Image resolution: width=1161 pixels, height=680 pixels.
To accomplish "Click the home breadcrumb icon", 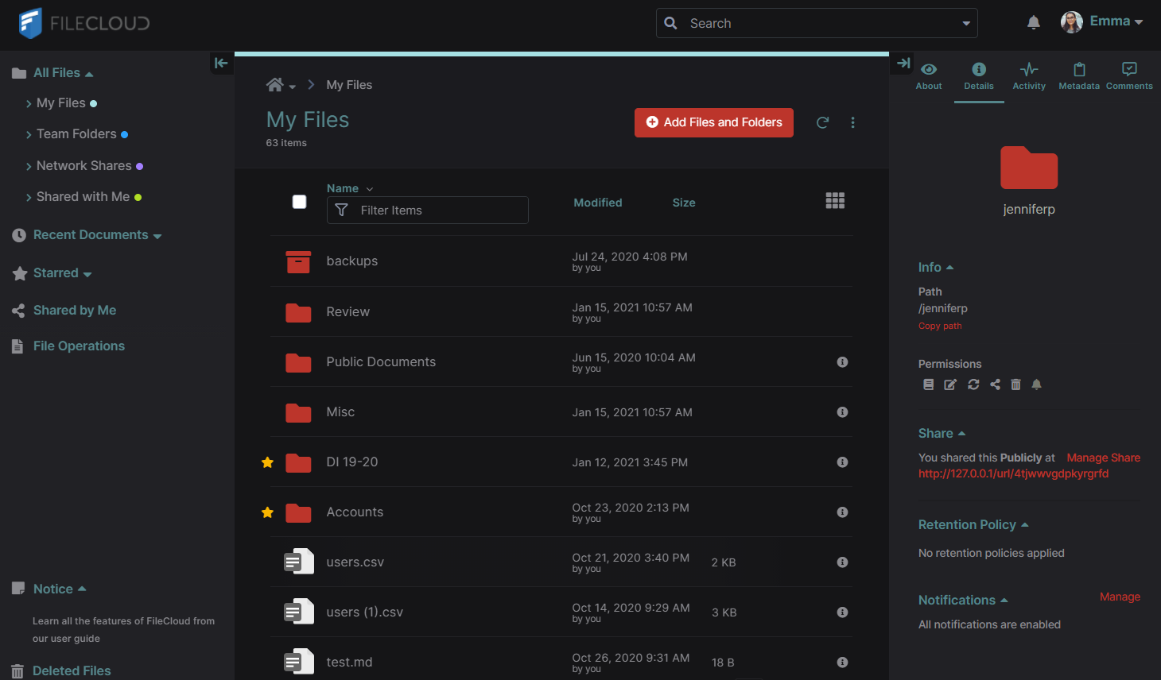I will coord(275,85).
